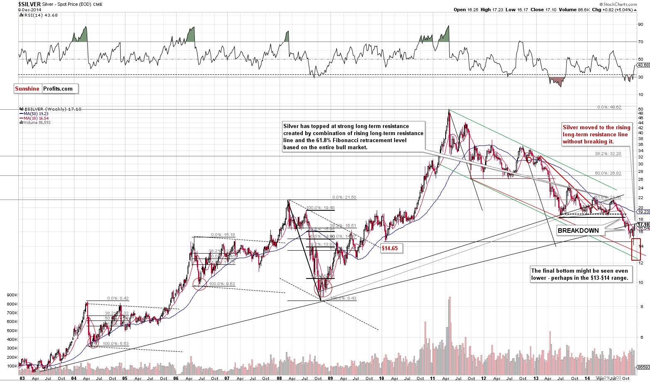Click the 0.0%: 21.50 Fibonacci label
Image resolution: width=650 pixels, height=382 pixels.
click(344, 197)
